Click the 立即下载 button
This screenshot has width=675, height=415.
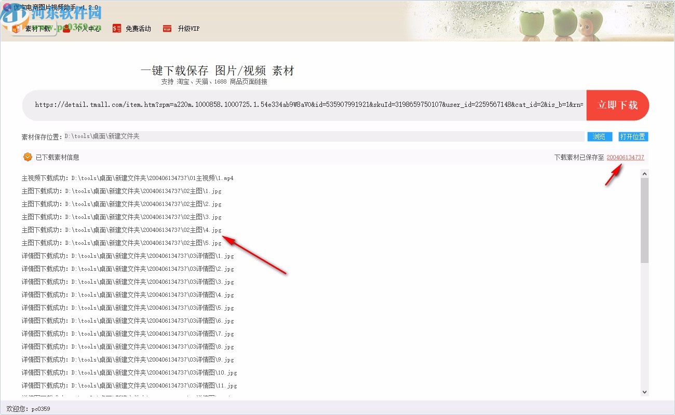(x=617, y=105)
